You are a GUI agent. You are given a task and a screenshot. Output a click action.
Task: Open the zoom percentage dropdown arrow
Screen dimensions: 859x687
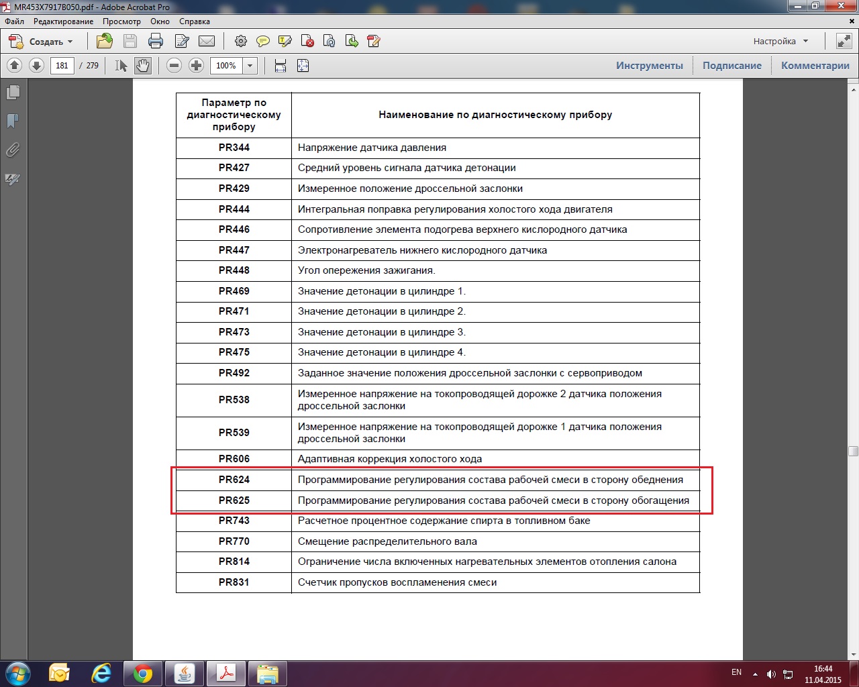(250, 66)
